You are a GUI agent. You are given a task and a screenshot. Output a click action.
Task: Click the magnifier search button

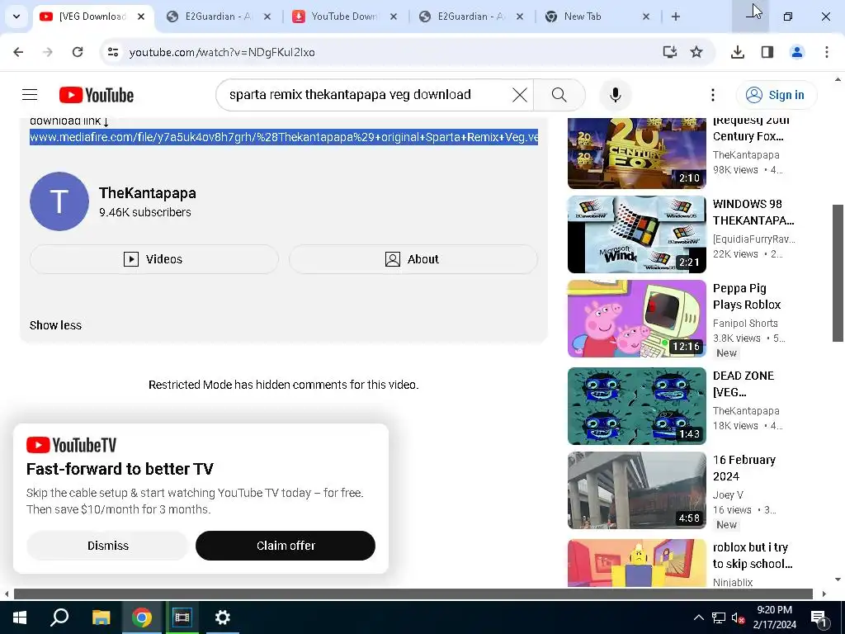559,95
